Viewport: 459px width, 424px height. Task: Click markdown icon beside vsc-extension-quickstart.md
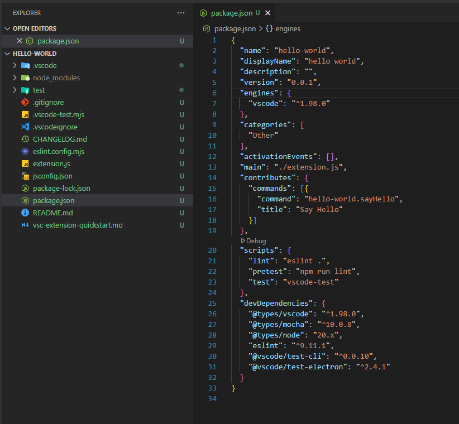[25, 225]
